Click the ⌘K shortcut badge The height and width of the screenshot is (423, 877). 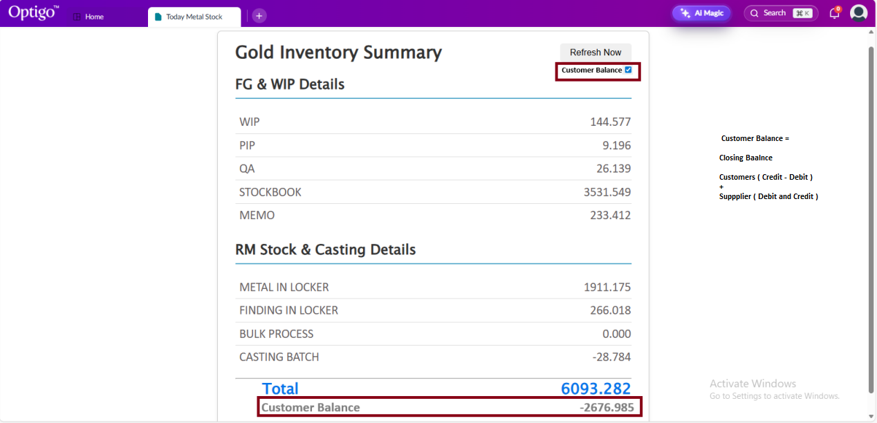click(802, 13)
